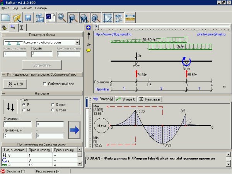Screen dimensions: 232x174
Task: Click the blue left-arrow collapse icon
Action: 88,27
